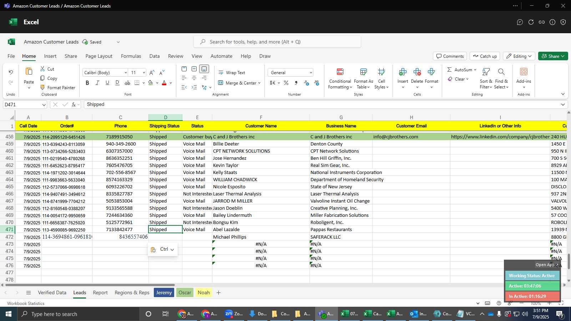Expand the formula bar

[x=563, y=105]
